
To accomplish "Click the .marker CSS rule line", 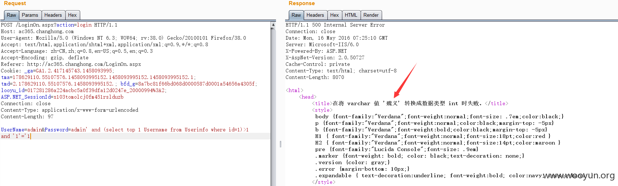I will point(420,156).
